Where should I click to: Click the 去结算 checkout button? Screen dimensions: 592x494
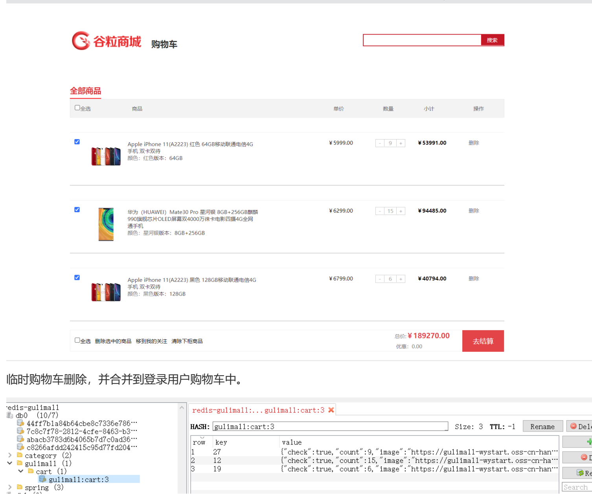(483, 341)
